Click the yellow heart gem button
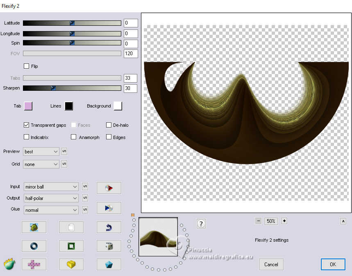The image size is (352, 276). pyautogui.click(x=71, y=265)
